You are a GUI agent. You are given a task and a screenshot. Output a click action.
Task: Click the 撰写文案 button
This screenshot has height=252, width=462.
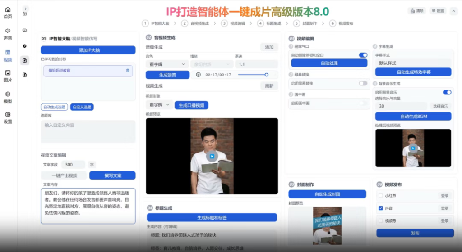point(112,175)
